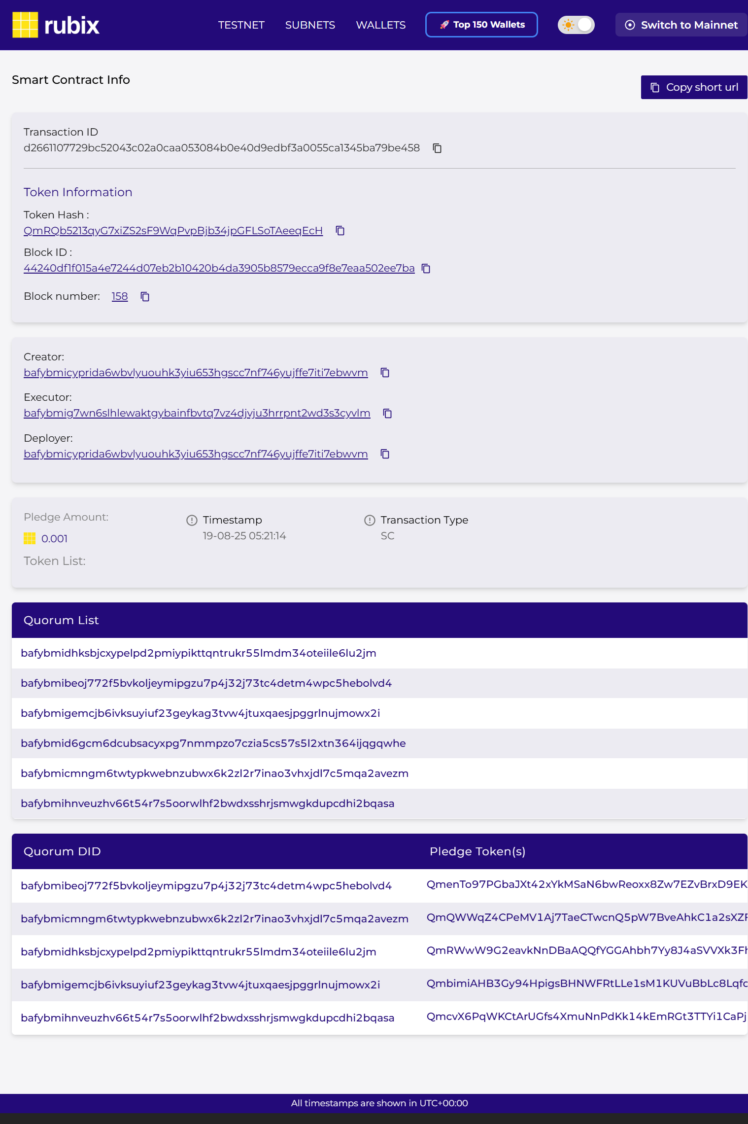Click Quorum DID cell bafybmidhksbjcxy...
This screenshot has width=748, height=1124.
point(199,952)
